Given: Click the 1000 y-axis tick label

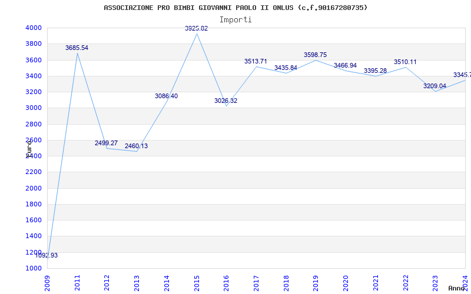Looking at the screenshot, I should (34, 268).
